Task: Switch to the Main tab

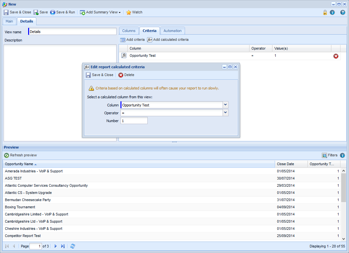Action: (x=9, y=21)
